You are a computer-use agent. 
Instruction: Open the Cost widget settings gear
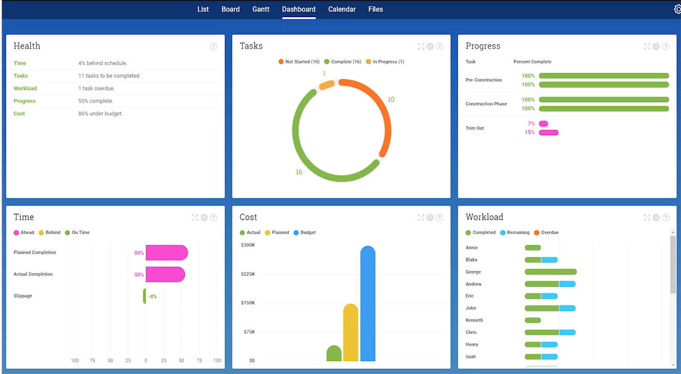[x=430, y=218]
